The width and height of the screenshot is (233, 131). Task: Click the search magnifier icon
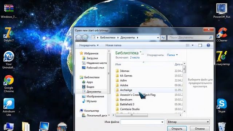coord(210,38)
